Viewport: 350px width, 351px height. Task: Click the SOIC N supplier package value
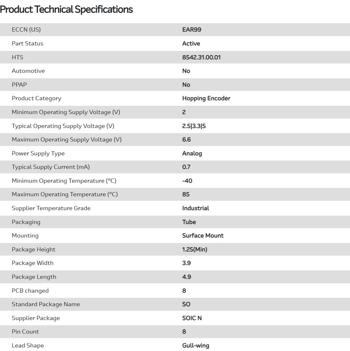point(192,318)
